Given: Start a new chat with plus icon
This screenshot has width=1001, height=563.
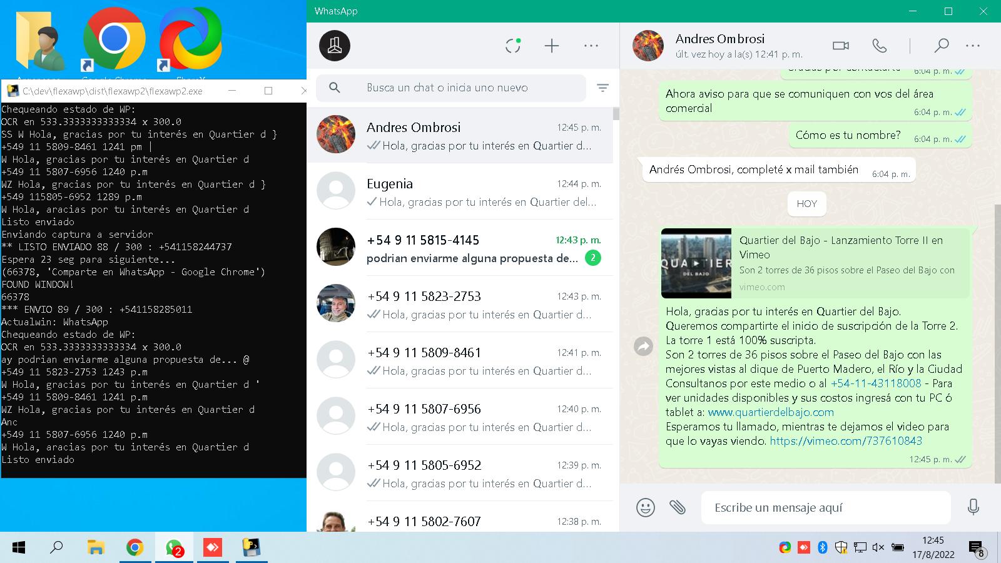Looking at the screenshot, I should (x=552, y=46).
